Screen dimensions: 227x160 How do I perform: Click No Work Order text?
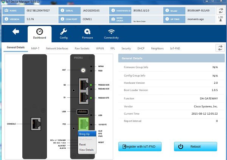(140, 22)
